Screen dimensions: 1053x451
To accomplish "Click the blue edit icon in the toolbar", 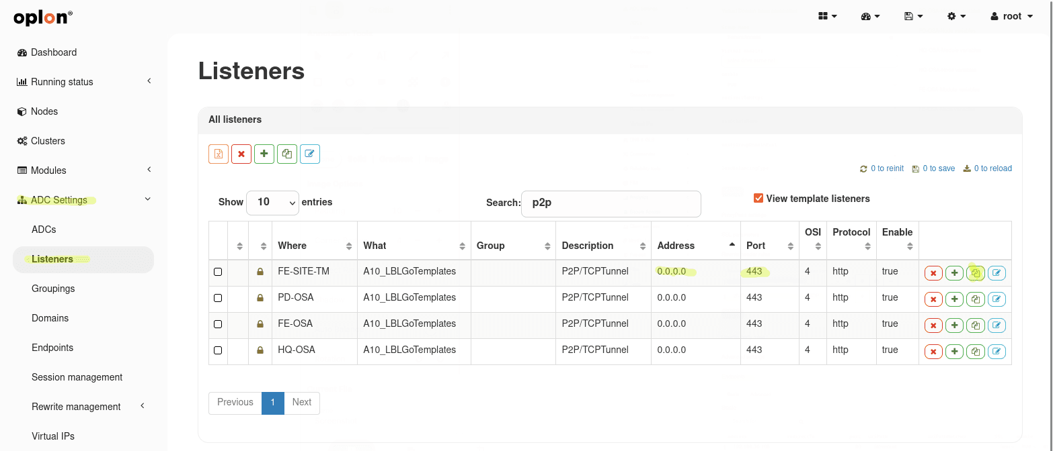I will point(310,154).
